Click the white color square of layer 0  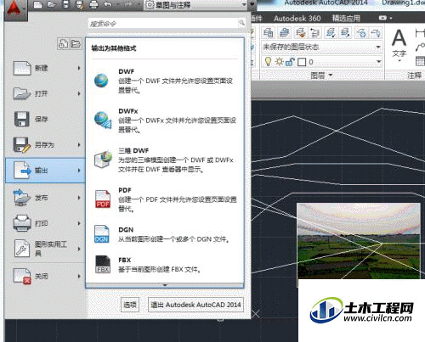[302, 62]
